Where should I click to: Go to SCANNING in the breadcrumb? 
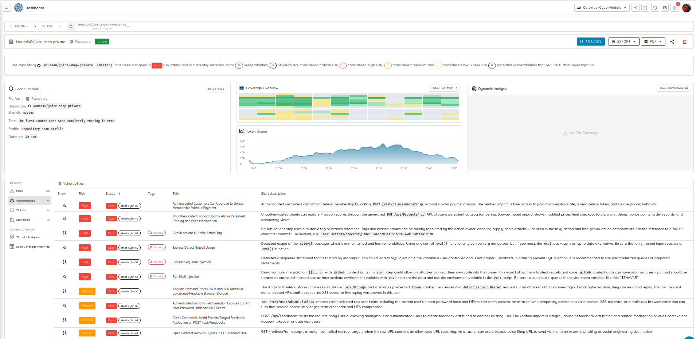click(19, 26)
